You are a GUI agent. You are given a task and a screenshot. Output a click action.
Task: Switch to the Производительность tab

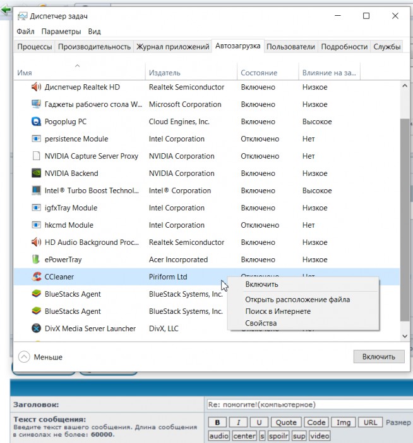94,47
